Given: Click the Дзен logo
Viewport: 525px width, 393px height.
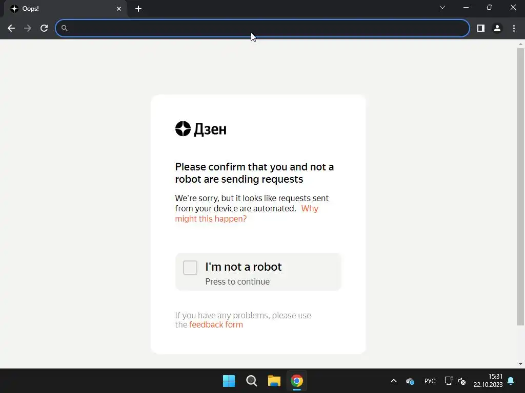Looking at the screenshot, I should (x=201, y=129).
